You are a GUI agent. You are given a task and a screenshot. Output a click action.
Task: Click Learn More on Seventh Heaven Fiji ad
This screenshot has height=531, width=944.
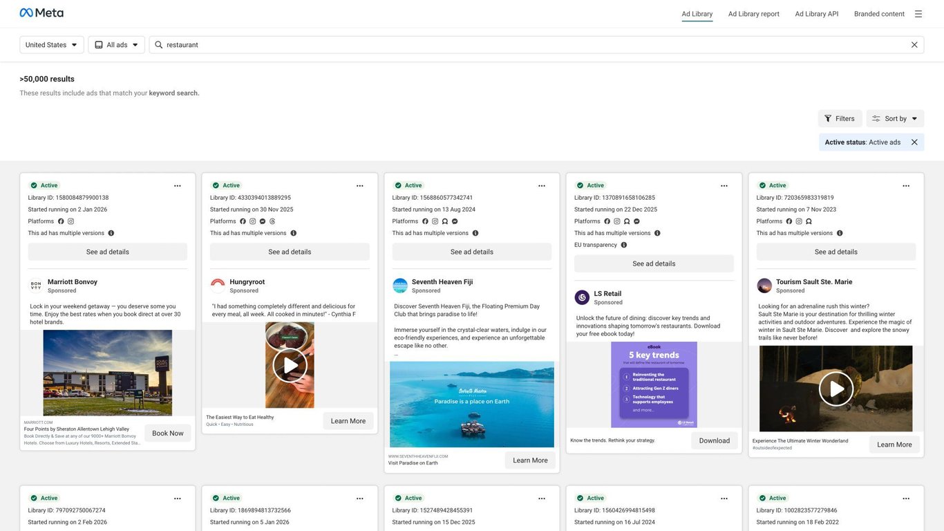(x=530, y=460)
